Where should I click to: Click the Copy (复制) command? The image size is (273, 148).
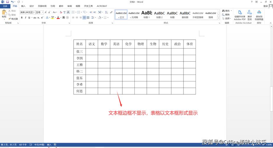pyautogui.click(x=12, y=15)
